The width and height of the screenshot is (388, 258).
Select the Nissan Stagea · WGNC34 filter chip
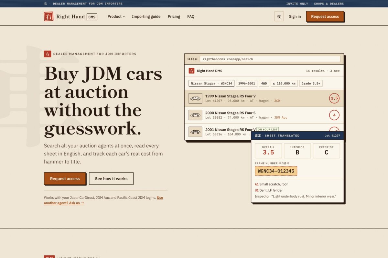pyautogui.click(x=211, y=84)
